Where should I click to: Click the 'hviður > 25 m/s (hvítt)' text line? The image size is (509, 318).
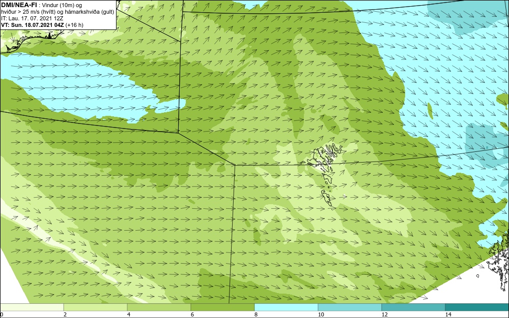click(58, 12)
